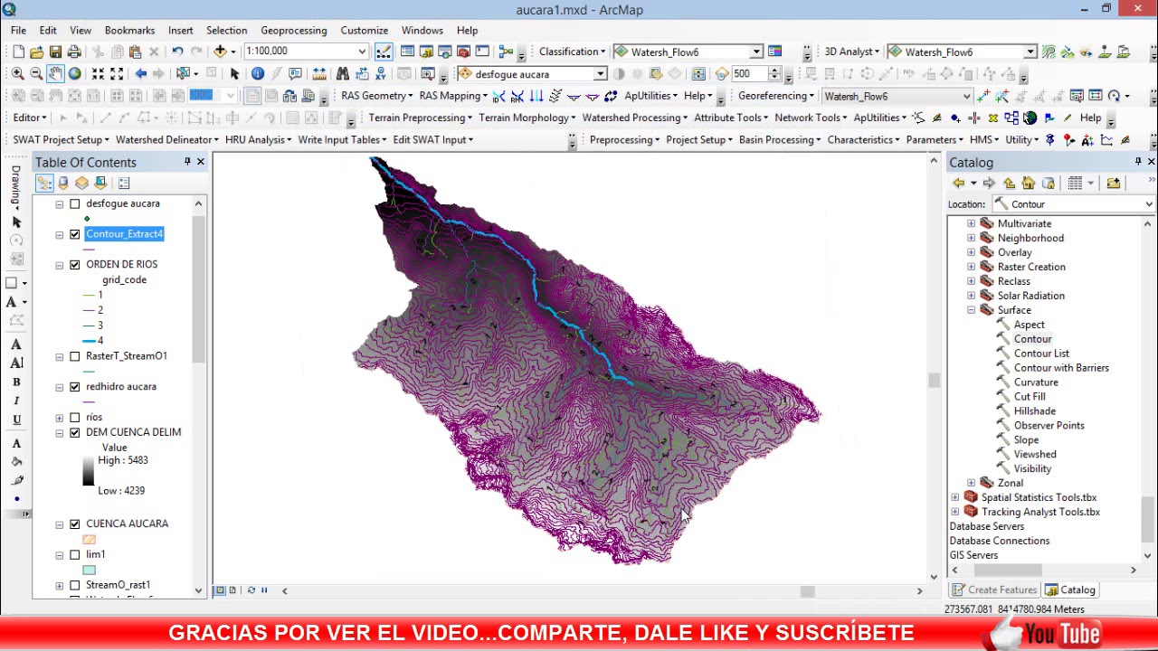Select the Select Elements arrow tool
The height and width of the screenshot is (651, 1158).
click(234, 73)
